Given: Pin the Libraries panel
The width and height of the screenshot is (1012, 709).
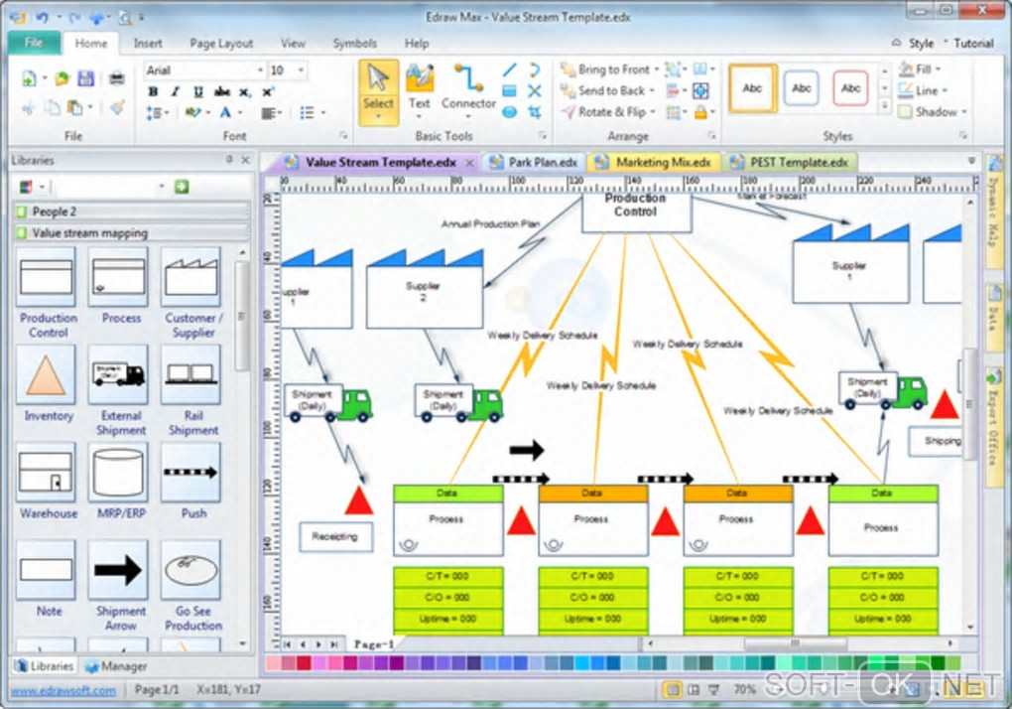Looking at the screenshot, I should click(229, 160).
